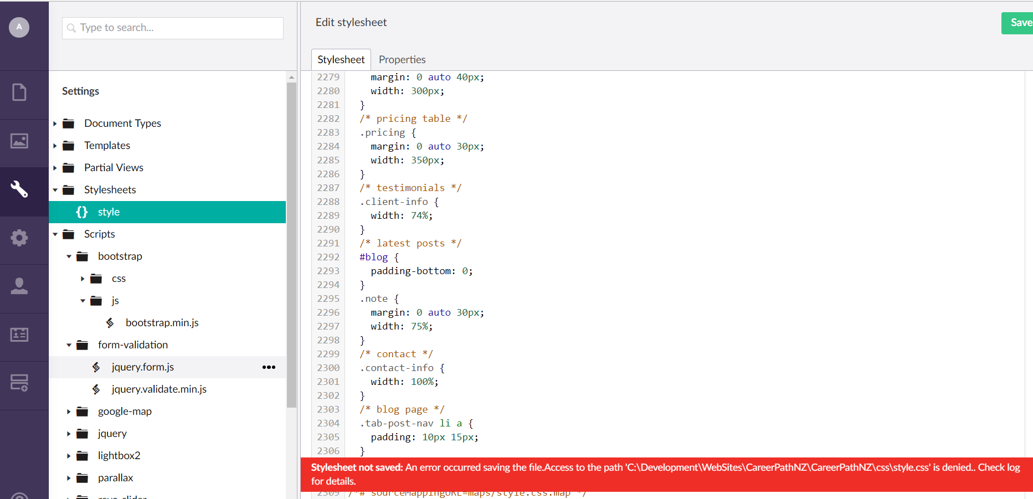This screenshot has height=499, width=1033.
Task: Click the css folder icon
Action: pyautogui.click(x=96, y=279)
